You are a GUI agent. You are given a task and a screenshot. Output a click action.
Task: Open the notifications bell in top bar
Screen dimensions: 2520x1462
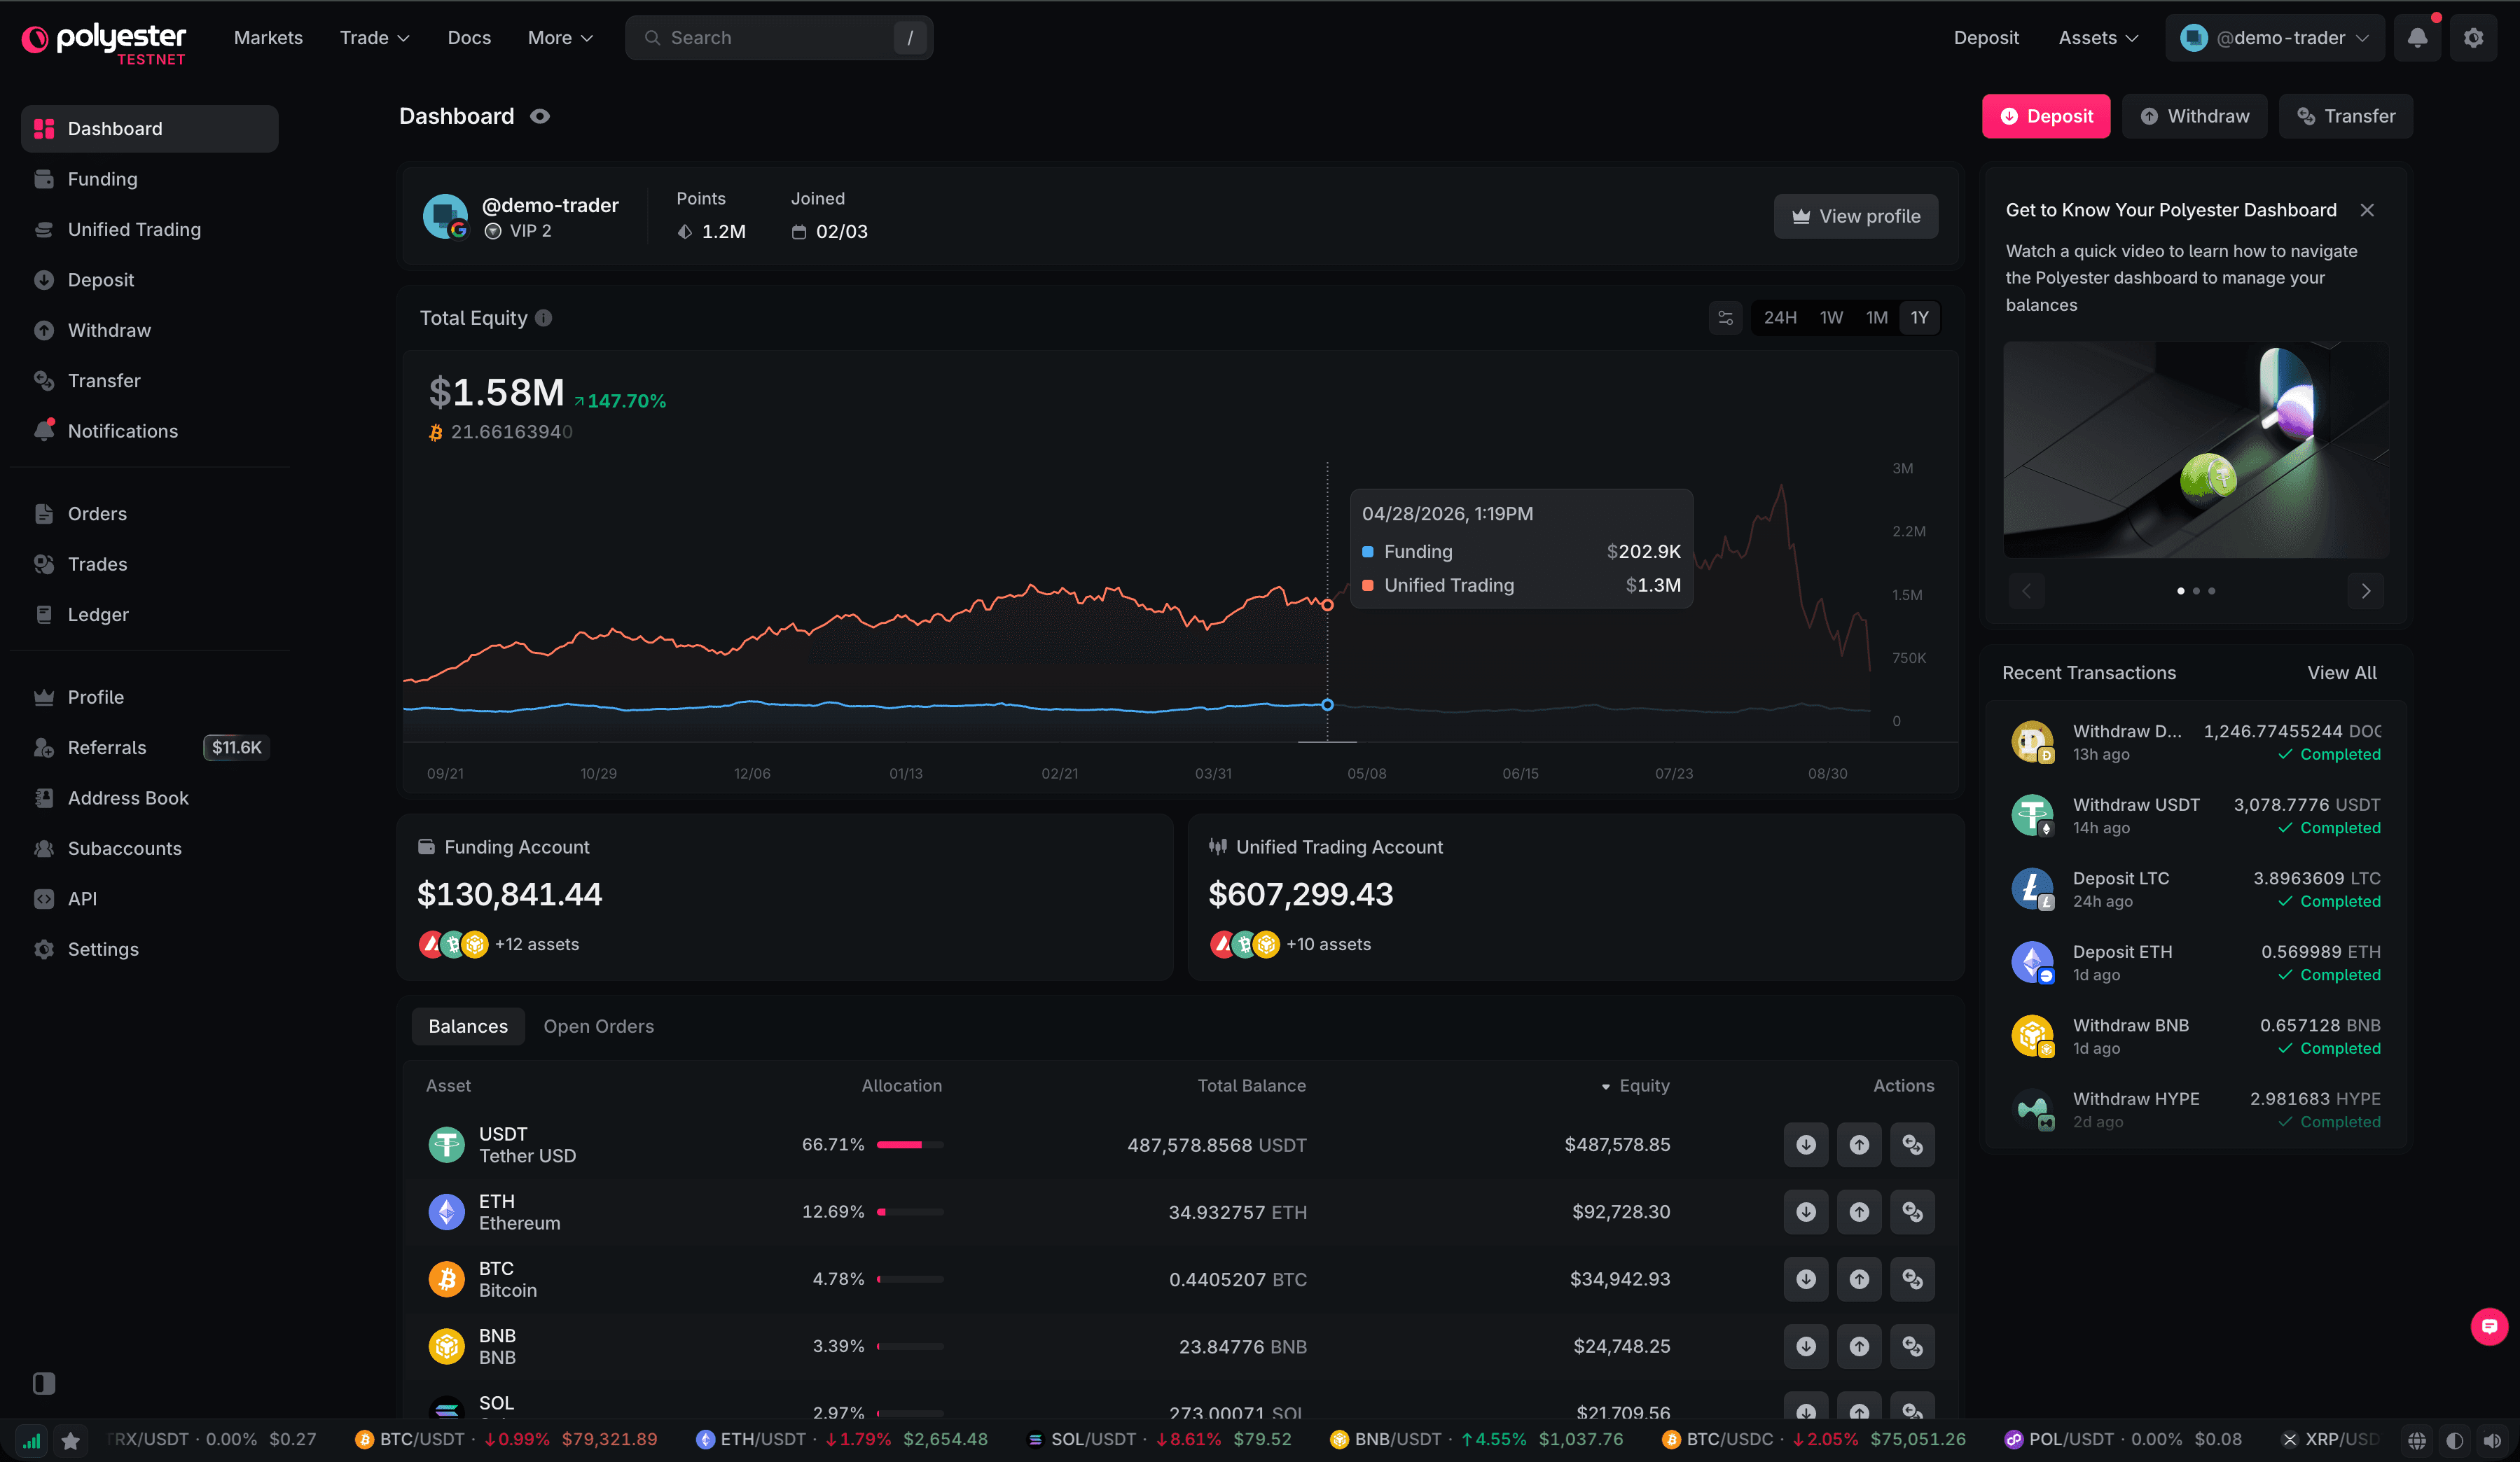tap(2417, 38)
